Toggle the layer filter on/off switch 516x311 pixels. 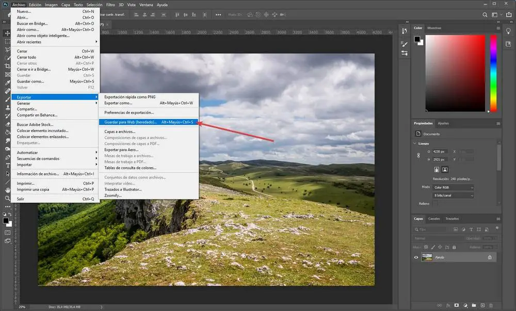point(497,228)
